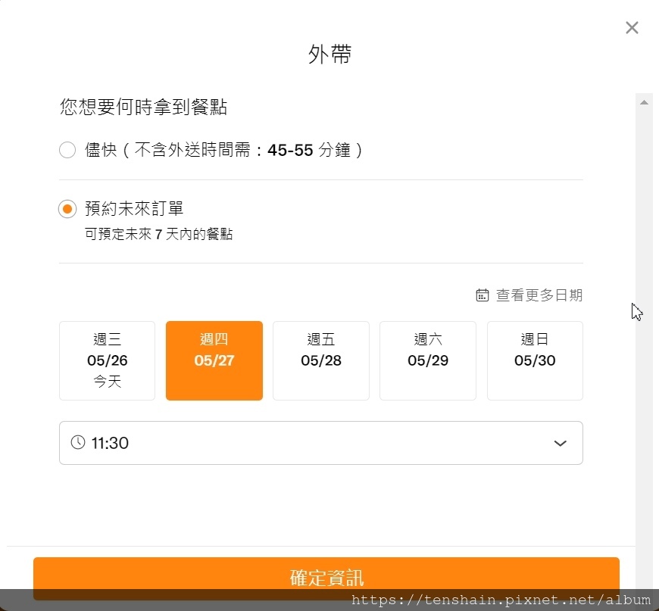Click the 外帶 dialog title
The width and height of the screenshot is (659, 611).
pyautogui.click(x=329, y=55)
